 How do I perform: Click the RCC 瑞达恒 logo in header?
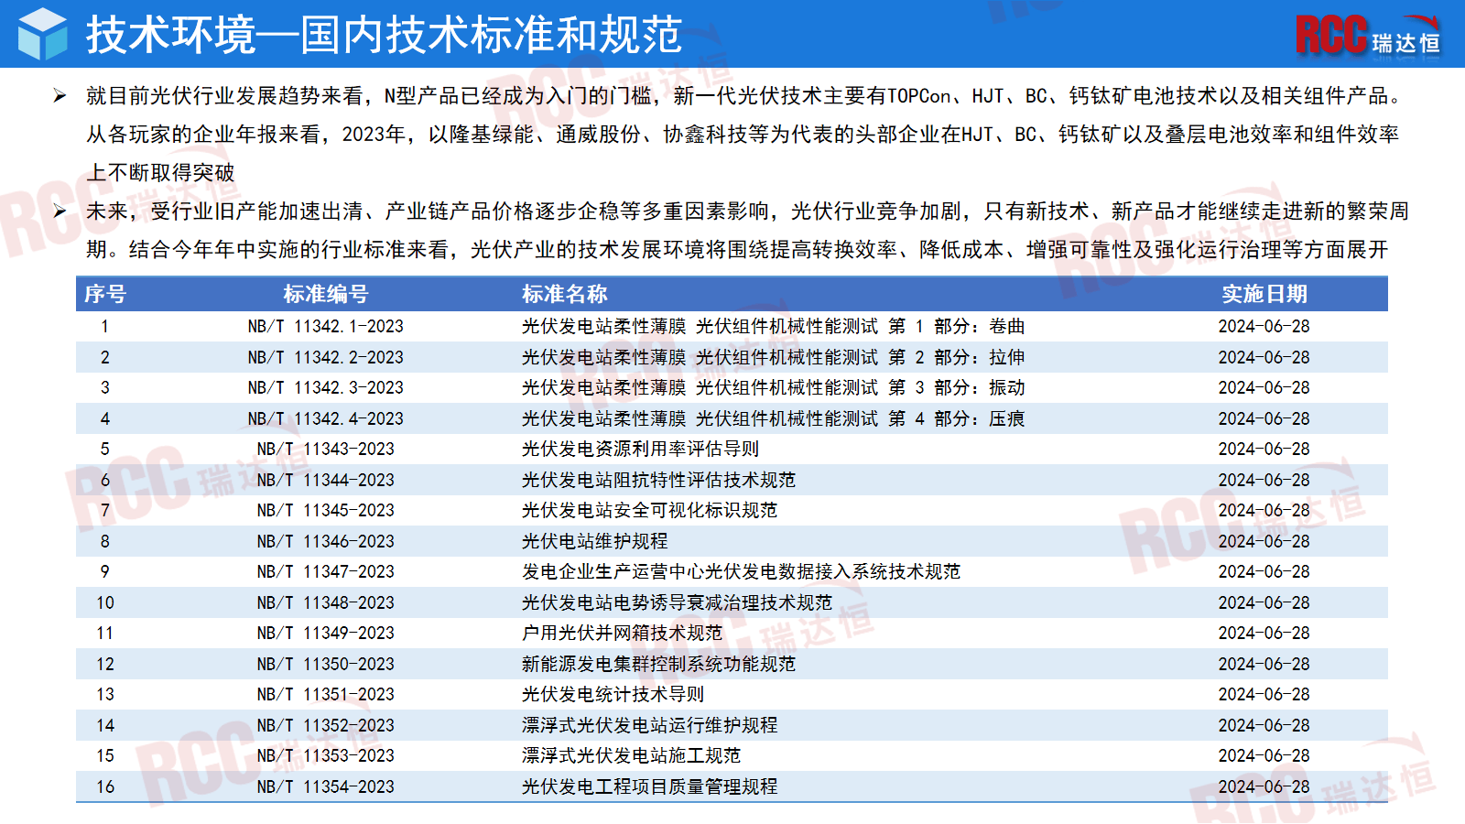(x=1368, y=37)
